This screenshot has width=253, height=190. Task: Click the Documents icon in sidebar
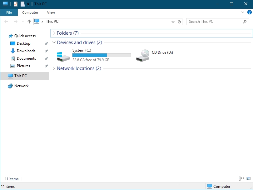13,58
